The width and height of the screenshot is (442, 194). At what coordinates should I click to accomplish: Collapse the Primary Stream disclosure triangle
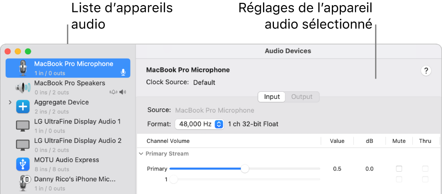141,154
